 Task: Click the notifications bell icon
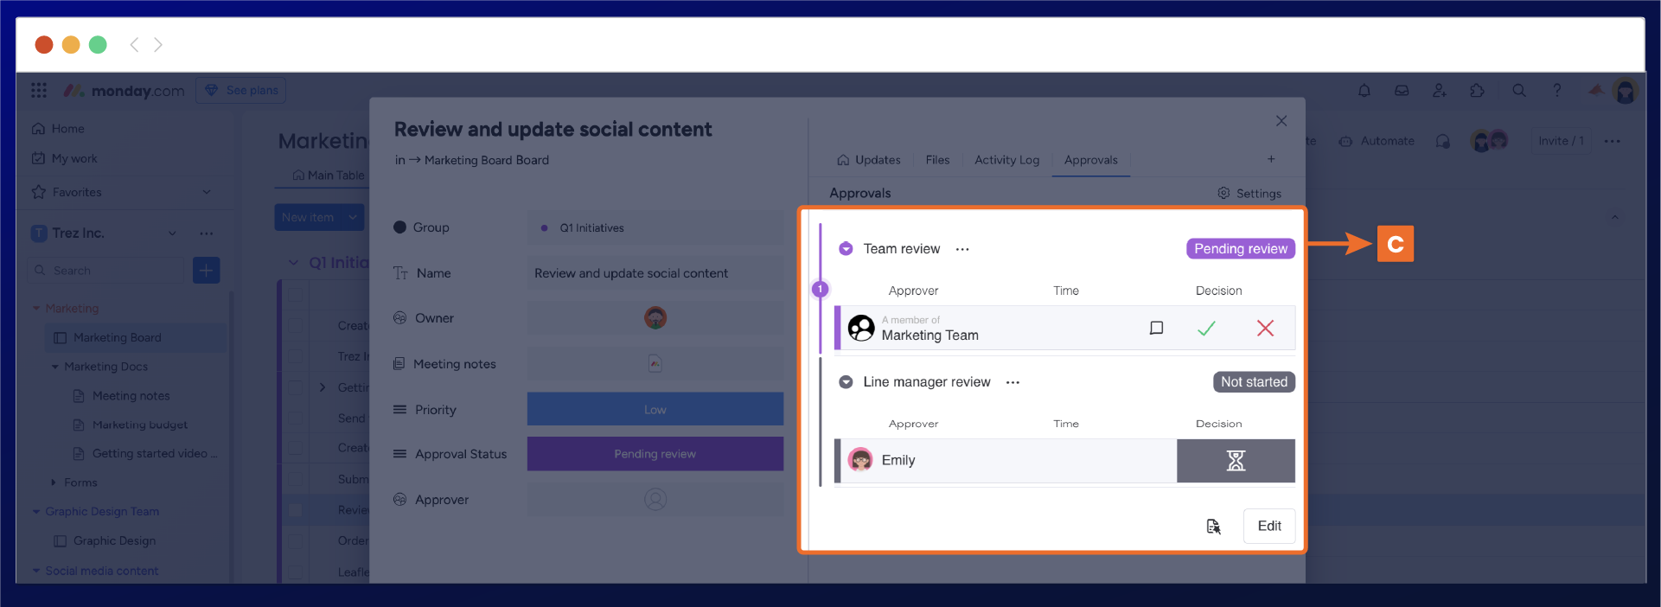pos(1364,91)
